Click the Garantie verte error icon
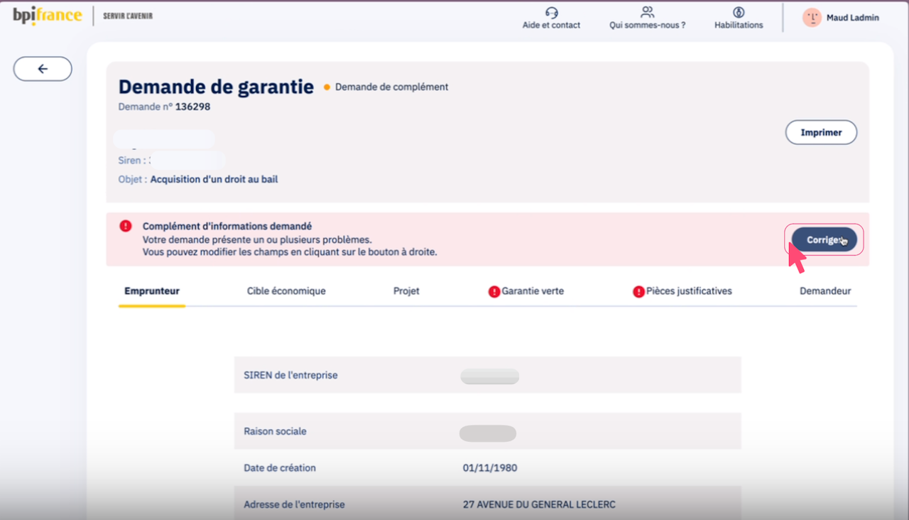Screen dimensions: 909x520 494,291
